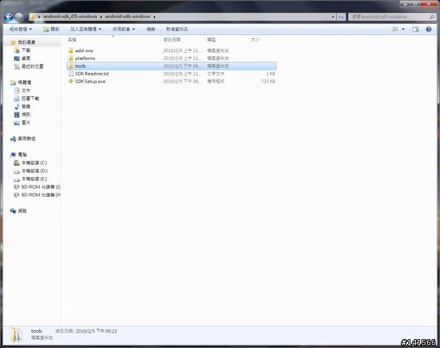Click the BD-ROM (H drive icon

point(16,195)
